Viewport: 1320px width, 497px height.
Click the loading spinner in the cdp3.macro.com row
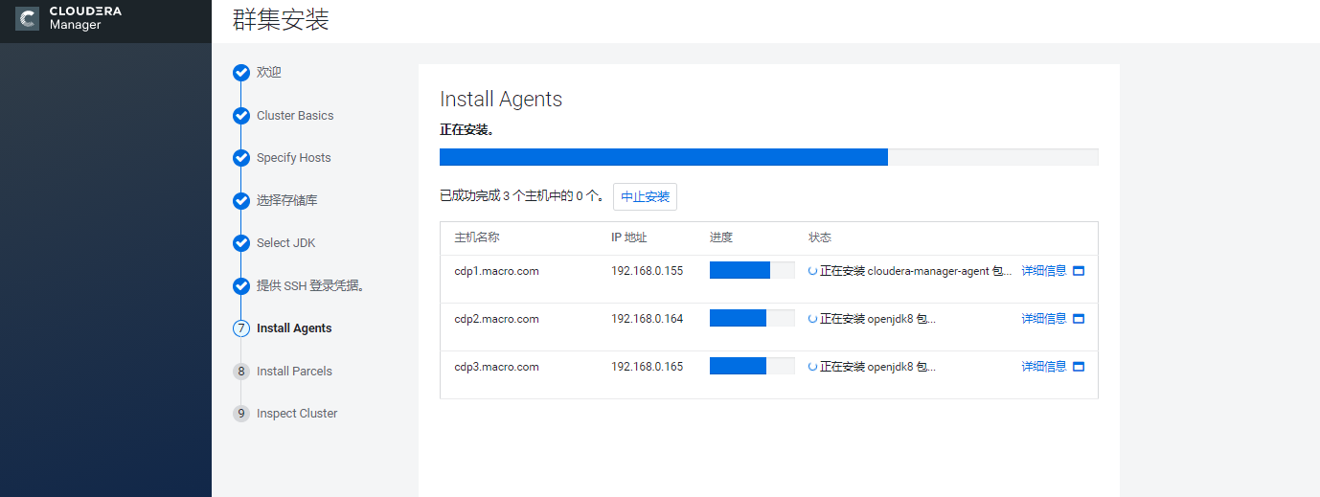tap(813, 367)
